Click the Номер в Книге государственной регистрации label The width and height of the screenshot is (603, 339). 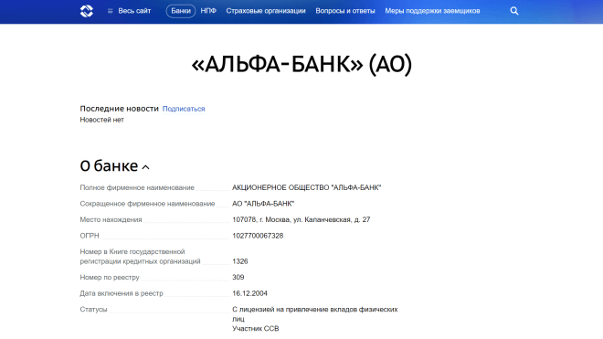click(x=140, y=256)
